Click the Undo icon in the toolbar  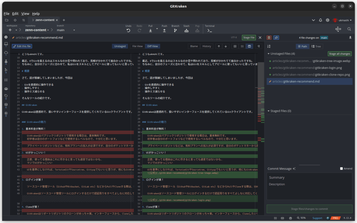point(128,30)
